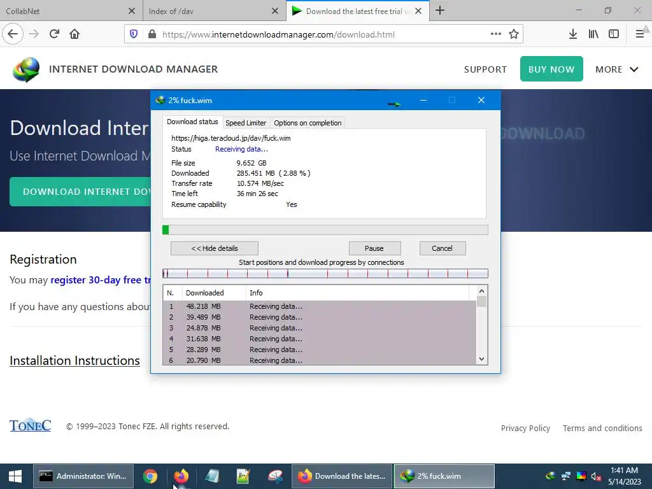Click the site padlock security icon
This screenshot has width=652, height=489.
[x=152, y=34]
